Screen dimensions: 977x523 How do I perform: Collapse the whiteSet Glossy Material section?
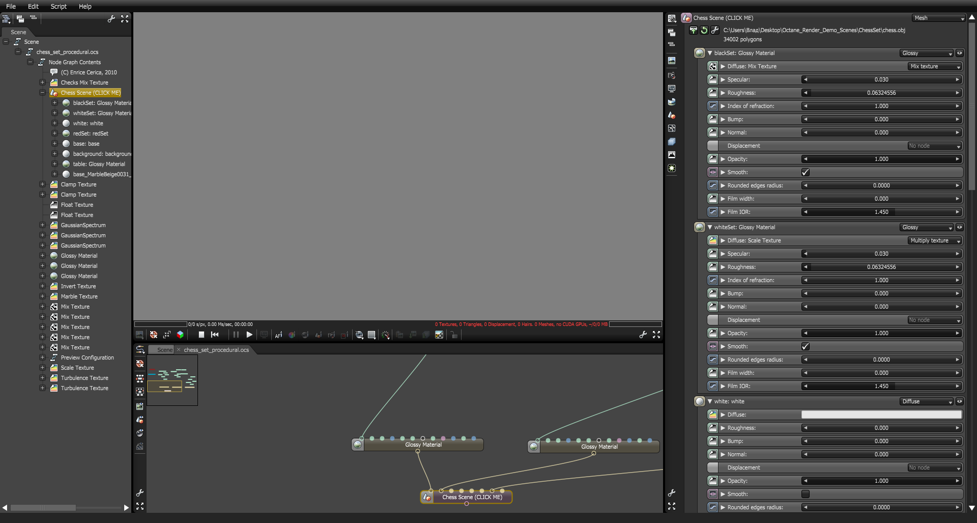pos(710,227)
